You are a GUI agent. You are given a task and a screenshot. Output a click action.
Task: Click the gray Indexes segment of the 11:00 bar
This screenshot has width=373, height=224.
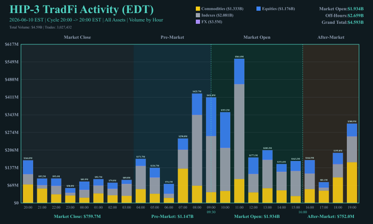pyautogui.click(x=239, y=131)
